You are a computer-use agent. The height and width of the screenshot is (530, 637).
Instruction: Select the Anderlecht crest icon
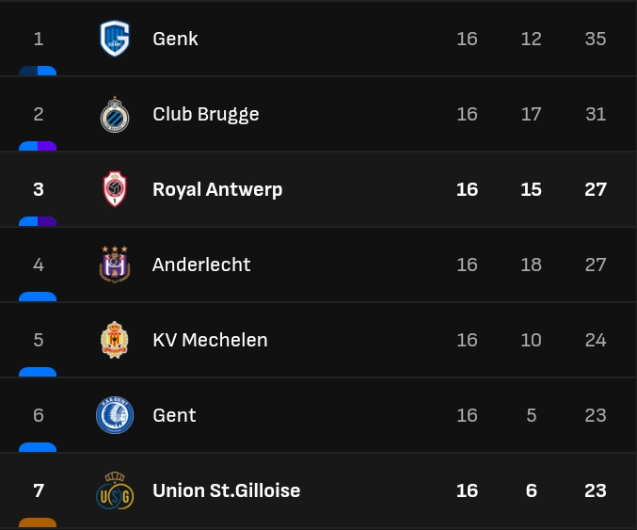click(x=115, y=265)
